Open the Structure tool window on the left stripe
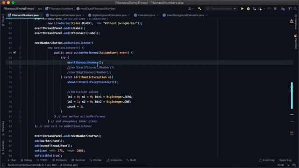The width and height of the screenshot is (299, 168). [x=3, y=128]
